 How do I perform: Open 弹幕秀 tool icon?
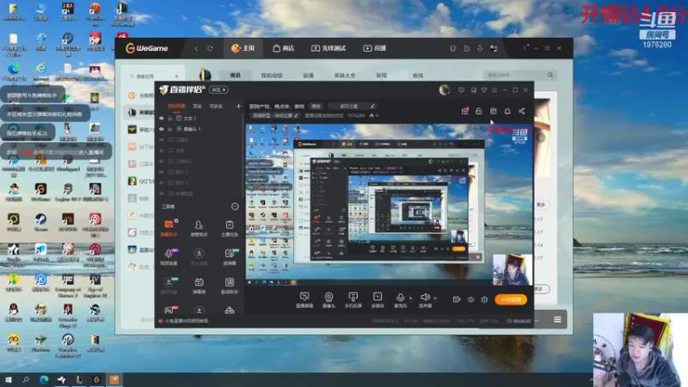[199, 286]
